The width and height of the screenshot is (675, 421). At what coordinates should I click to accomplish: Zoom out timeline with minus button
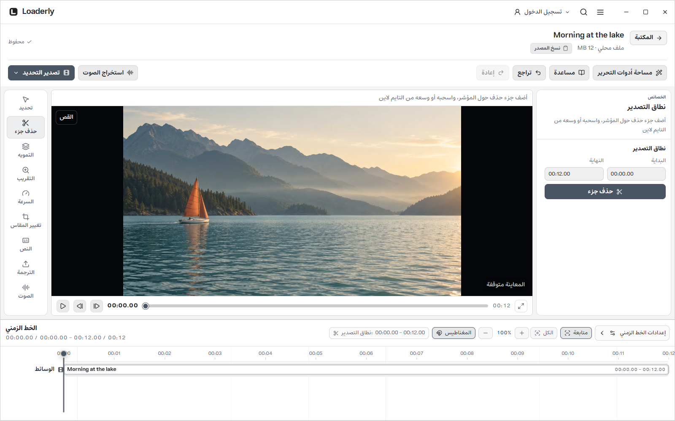click(486, 333)
